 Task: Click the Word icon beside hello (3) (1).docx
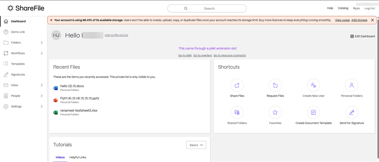[x=55, y=88]
